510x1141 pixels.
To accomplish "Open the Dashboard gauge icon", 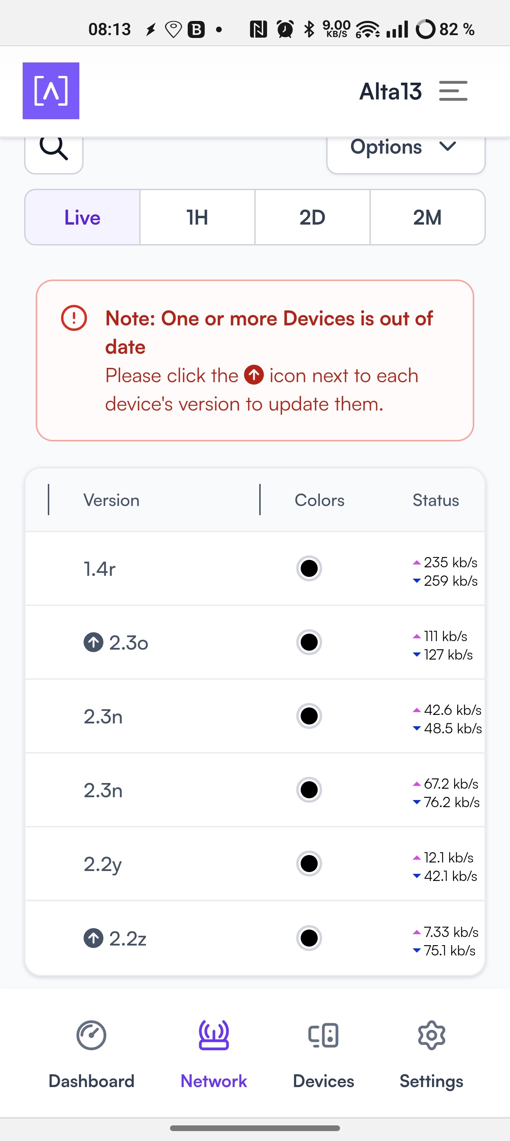I will tap(91, 1035).
